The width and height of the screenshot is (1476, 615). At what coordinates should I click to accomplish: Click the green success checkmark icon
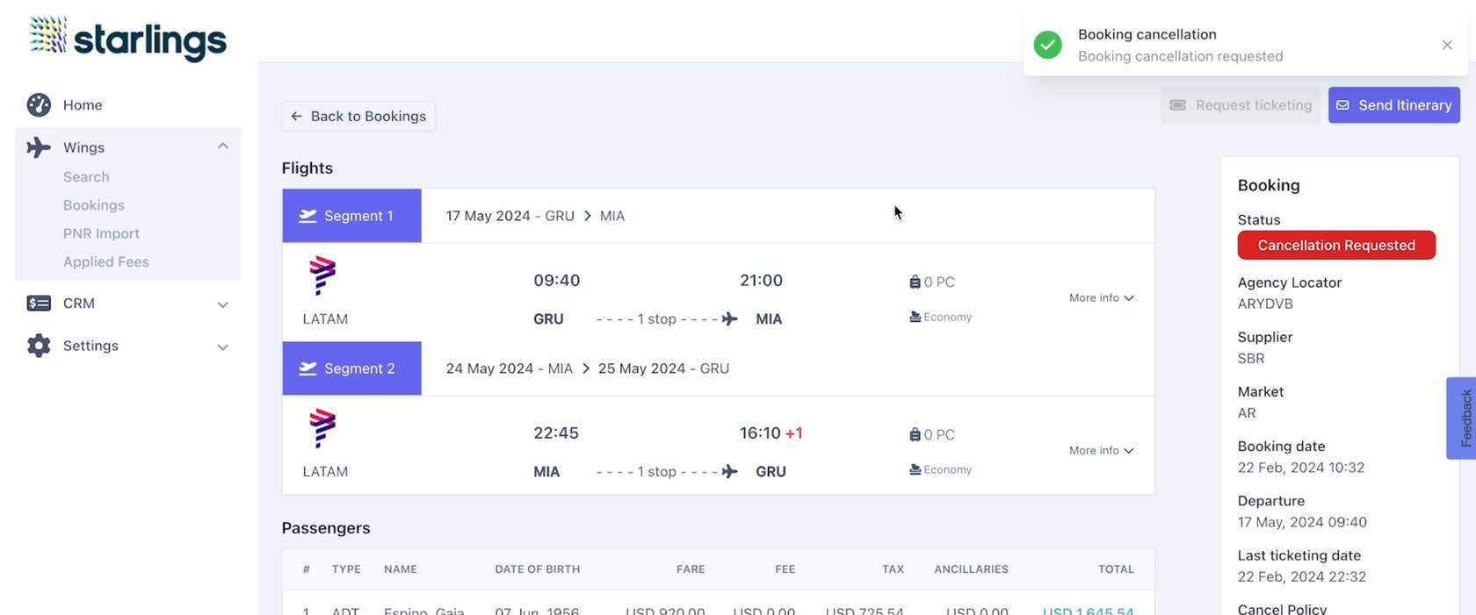[x=1047, y=45]
